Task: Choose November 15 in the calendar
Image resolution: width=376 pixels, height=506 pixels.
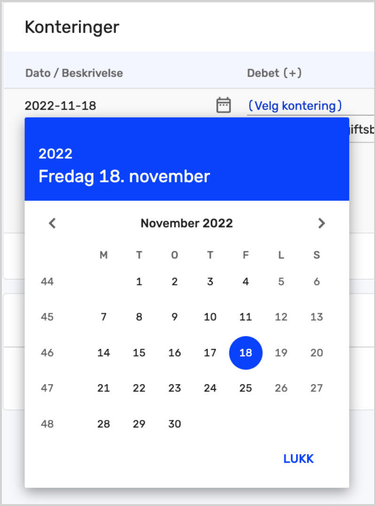Action: point(139,353)
